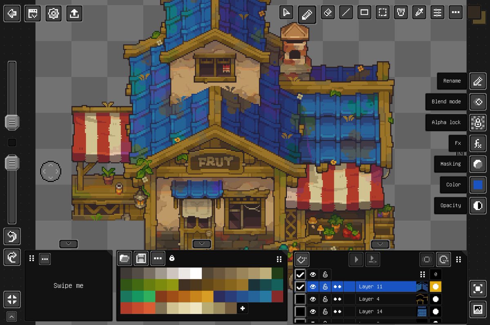
Task: Undo the last action
Action: click(x=11, y=236)
